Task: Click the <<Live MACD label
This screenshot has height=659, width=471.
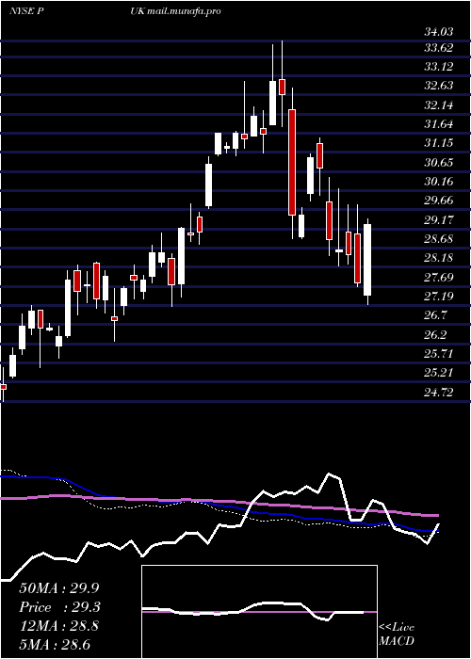Action: pyautogui.click(x=397, y=635)
